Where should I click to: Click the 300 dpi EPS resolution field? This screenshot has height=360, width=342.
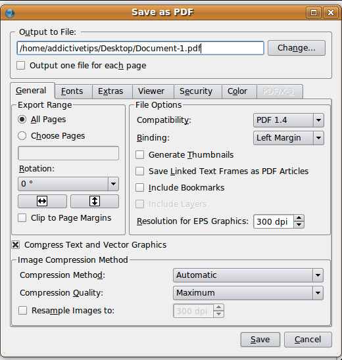[274, 221]
